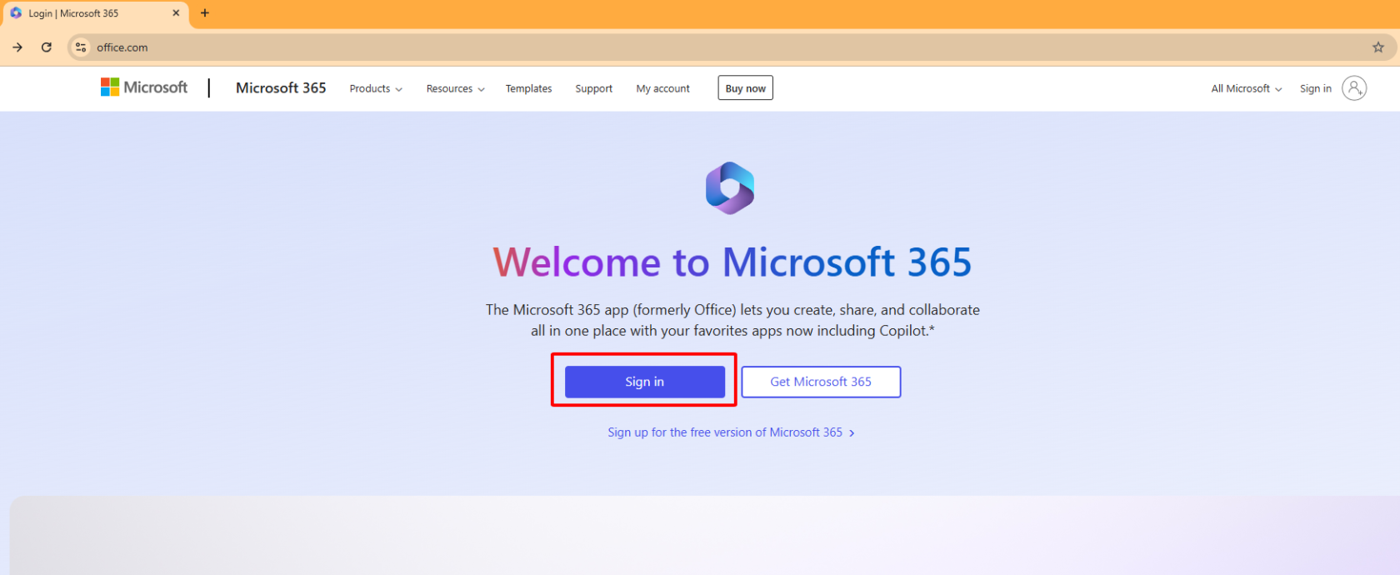Open a new browser tab
The width and height of the screenshot is (1400, 575).
click(205, 13)
